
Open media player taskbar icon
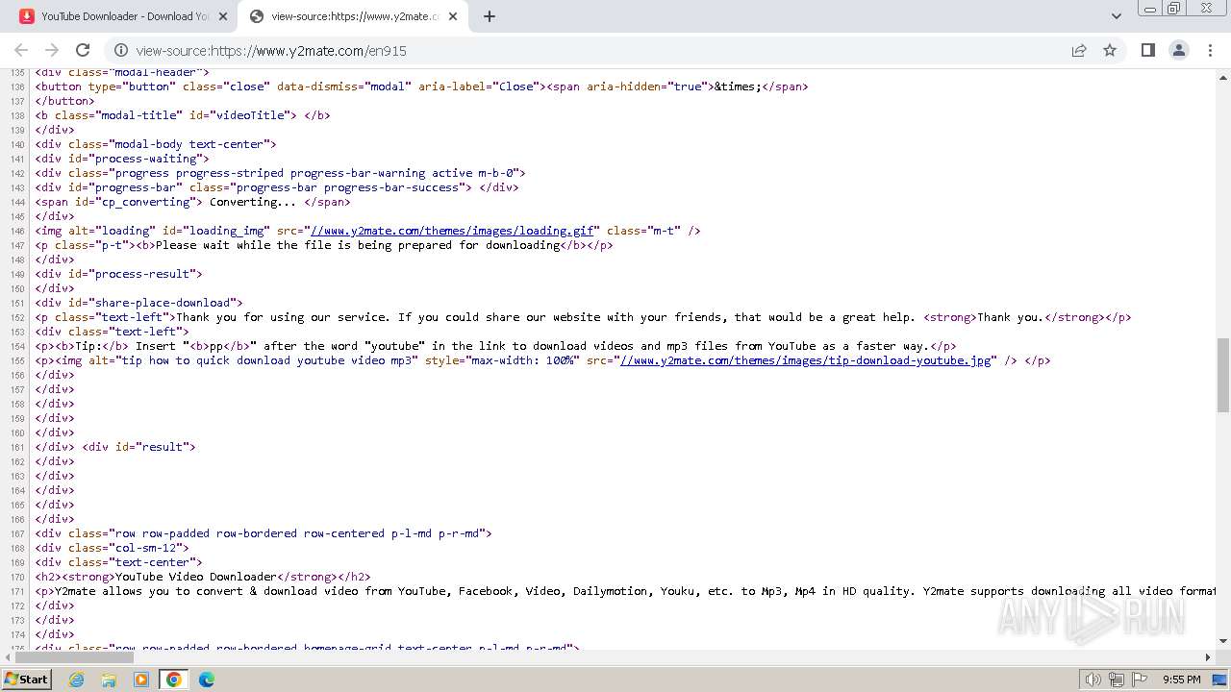click(x=141, y=680)
